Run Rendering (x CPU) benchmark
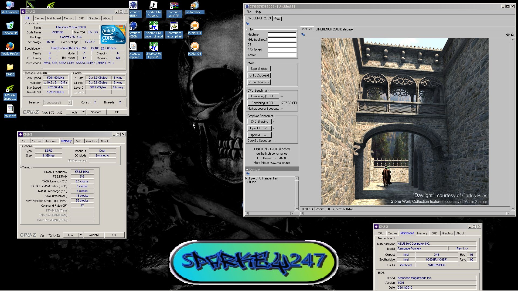The image size is (518, 291). [x=263, y=103]
